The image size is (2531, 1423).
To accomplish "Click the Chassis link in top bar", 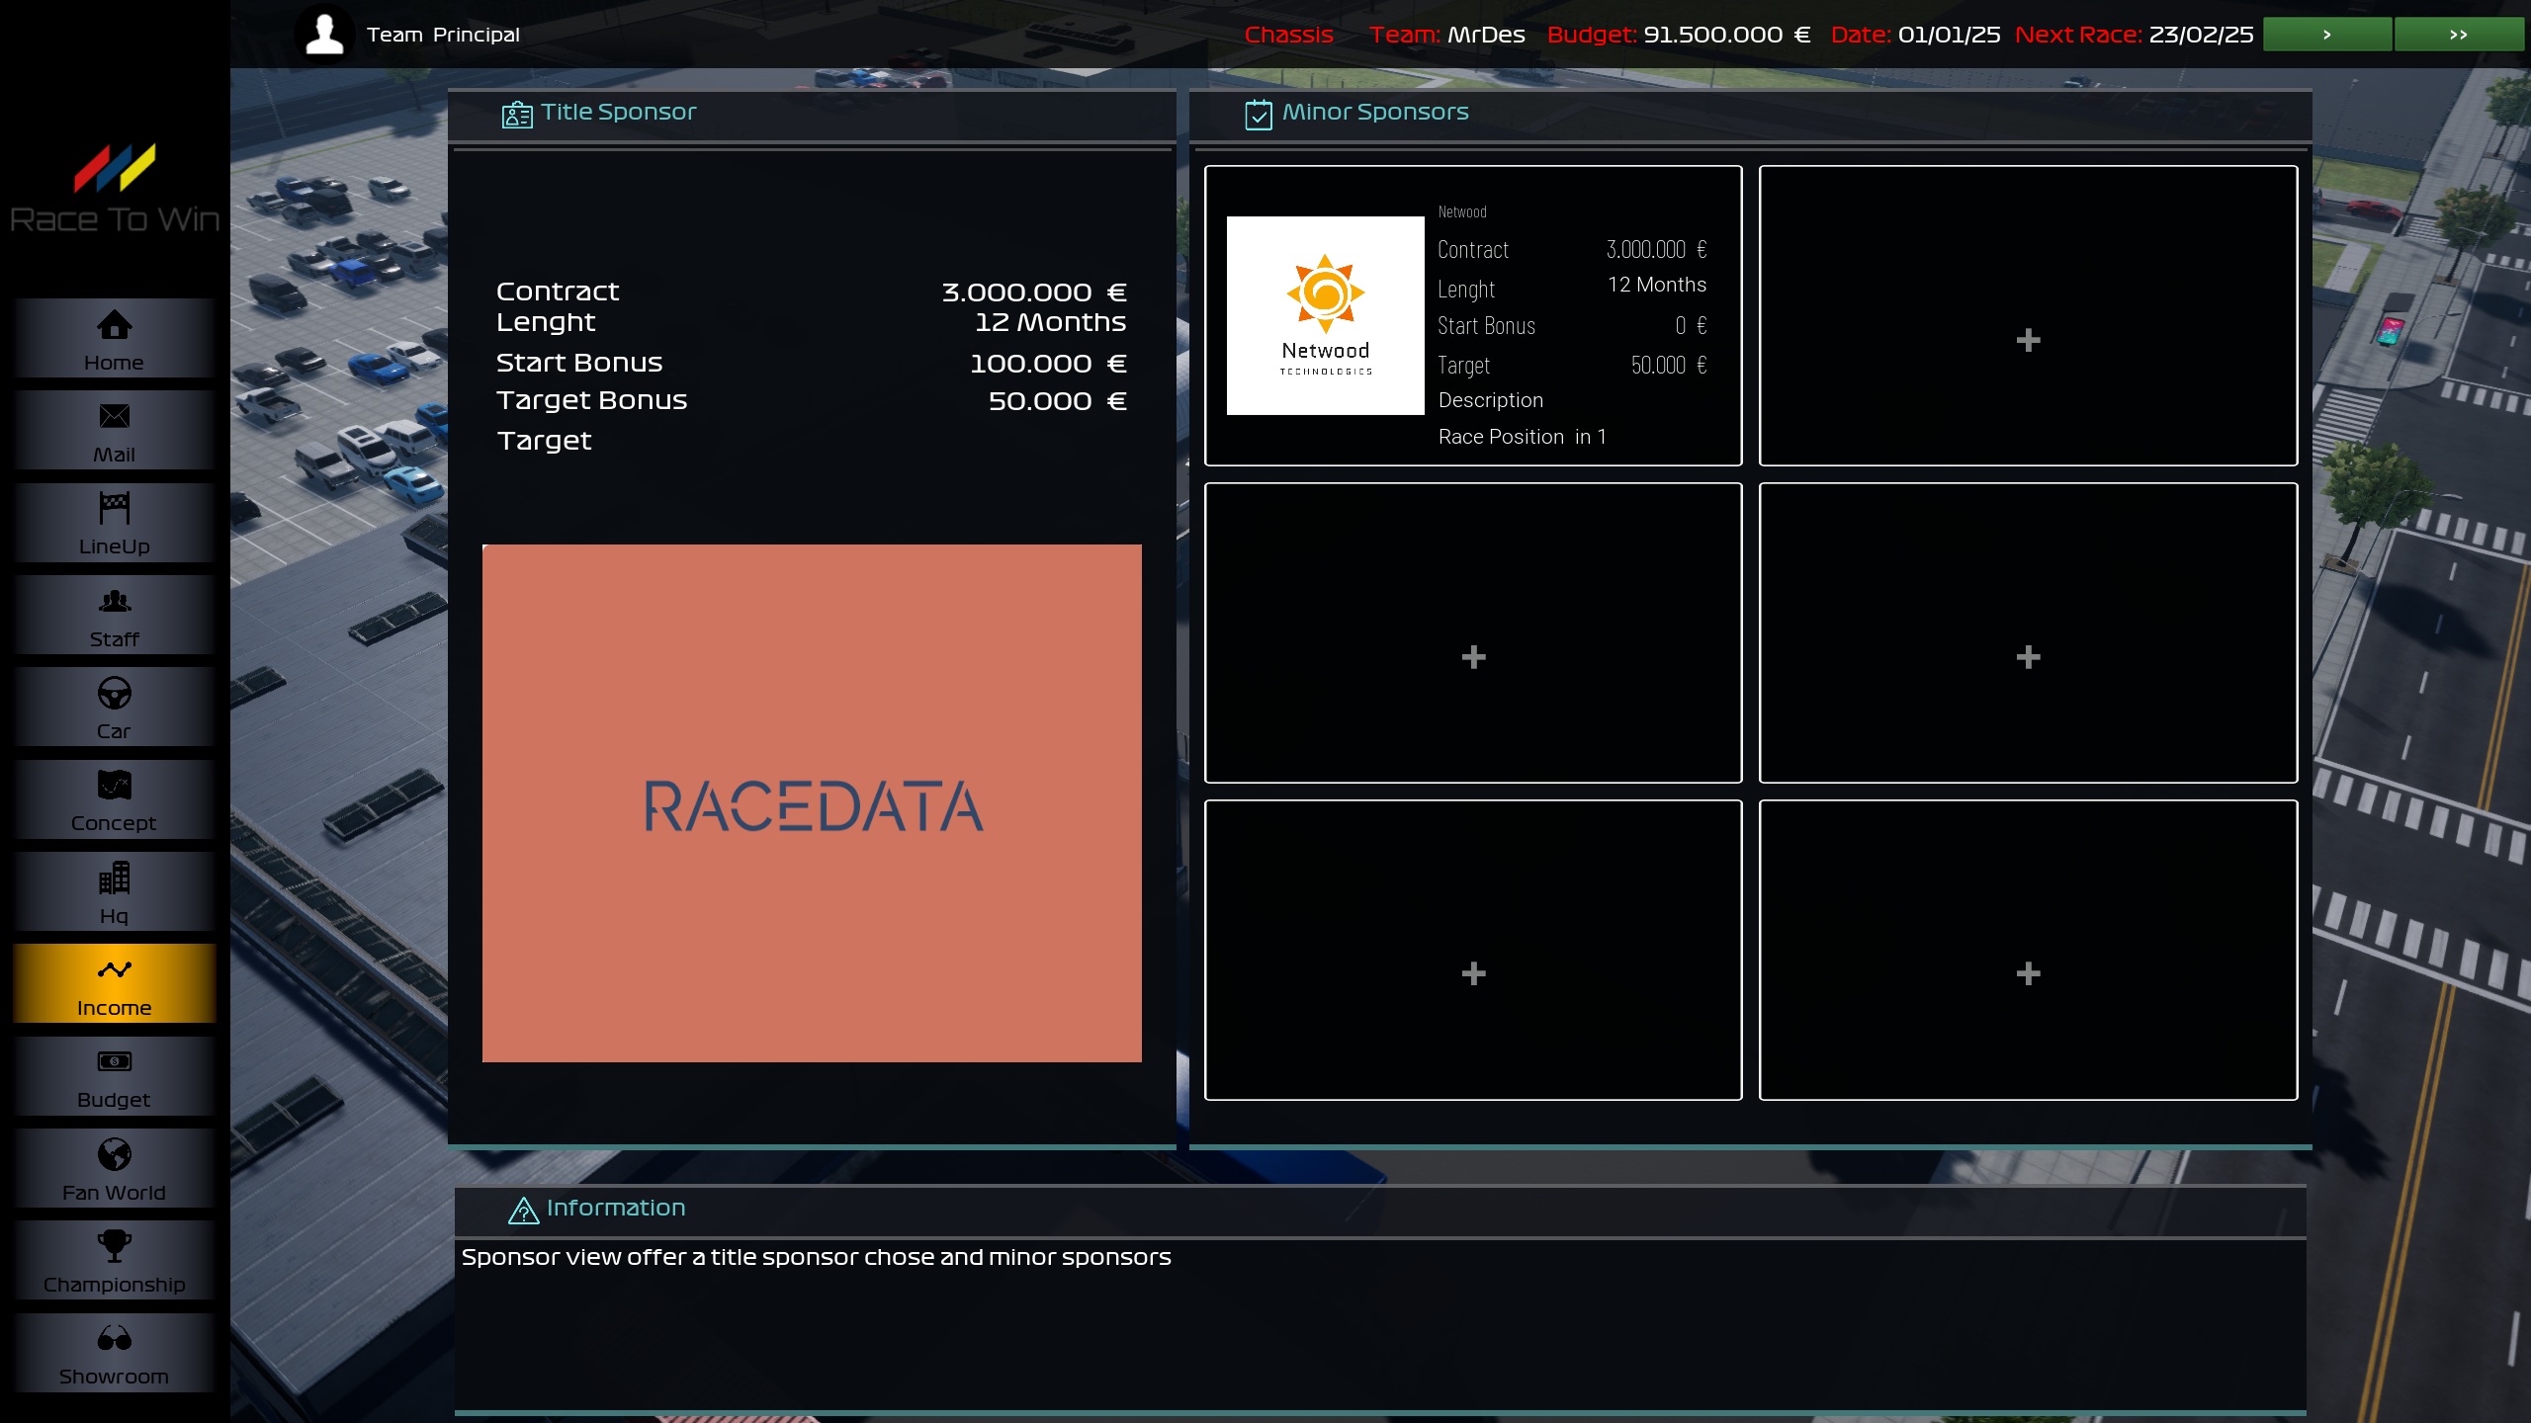I will point(1288,35).
